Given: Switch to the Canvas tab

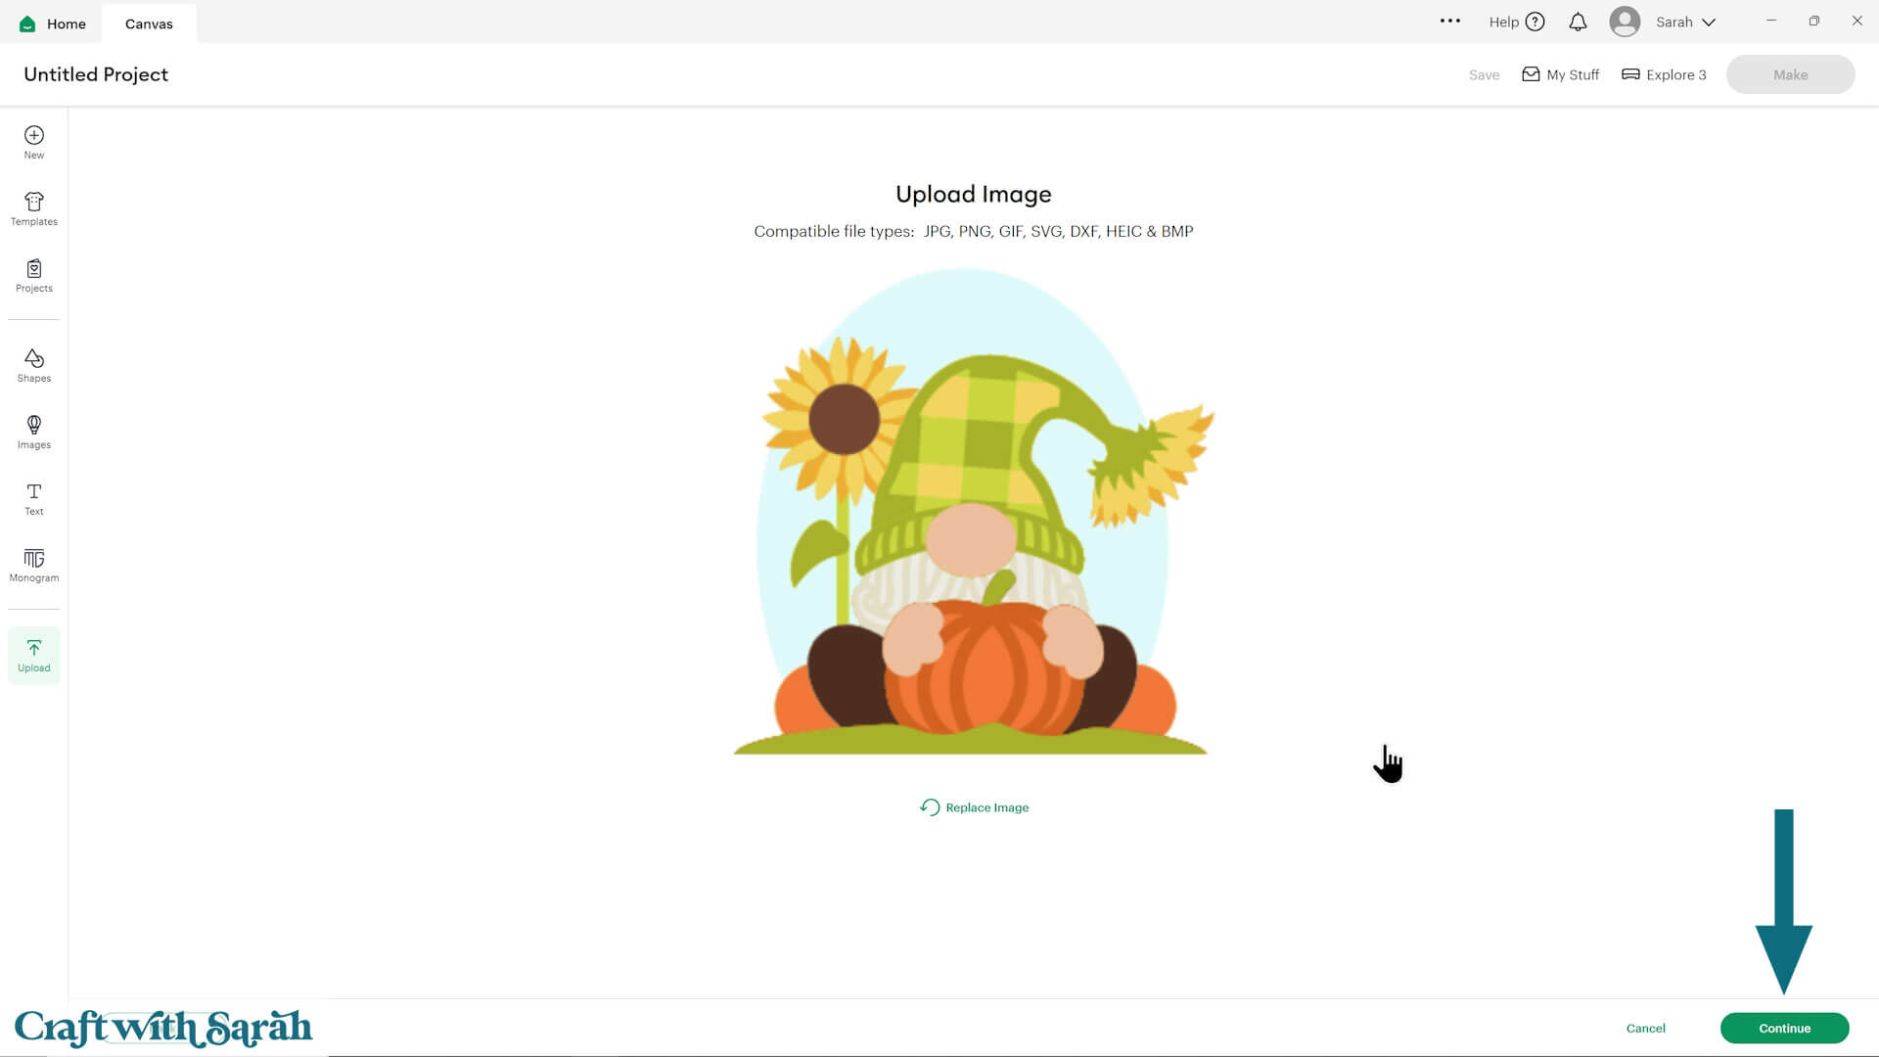Looking at the screenshot, I should tap(149, 23).
